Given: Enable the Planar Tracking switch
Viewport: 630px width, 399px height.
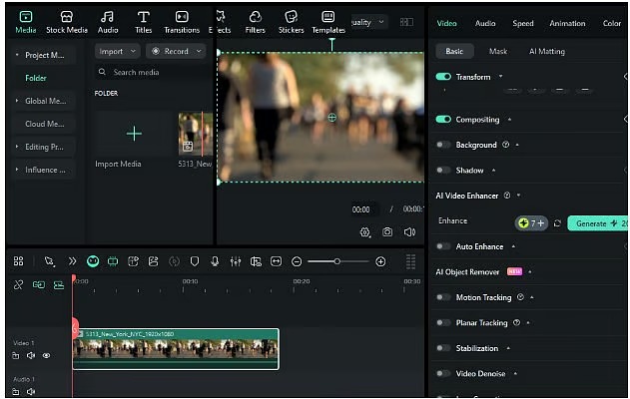Looking at the screenshot, I should [x=443, y=322].
